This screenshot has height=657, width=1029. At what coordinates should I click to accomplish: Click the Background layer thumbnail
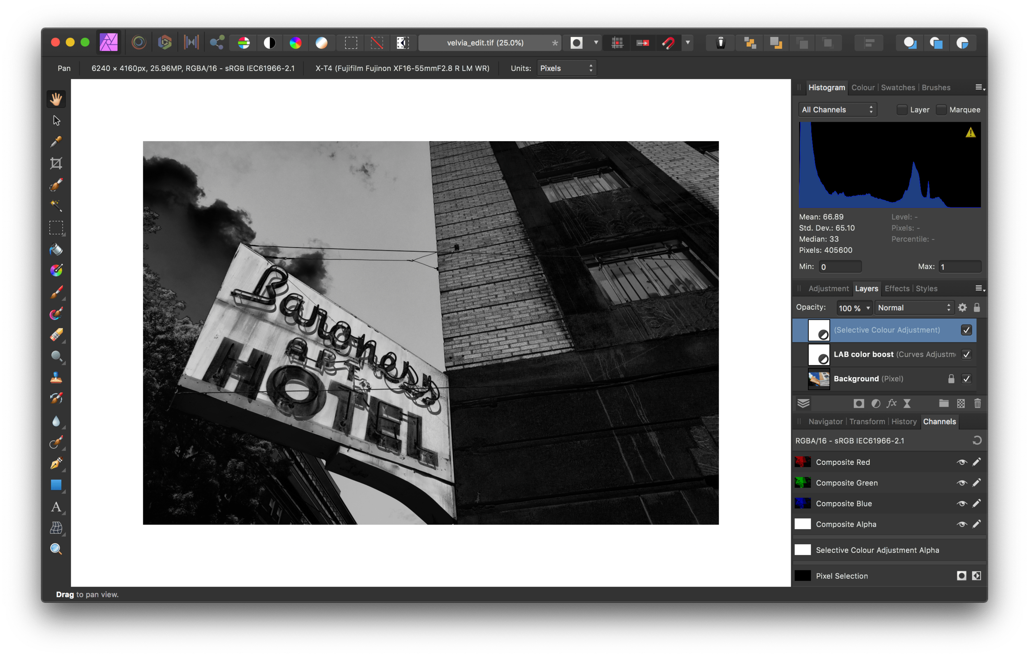(x=819, y=379)
